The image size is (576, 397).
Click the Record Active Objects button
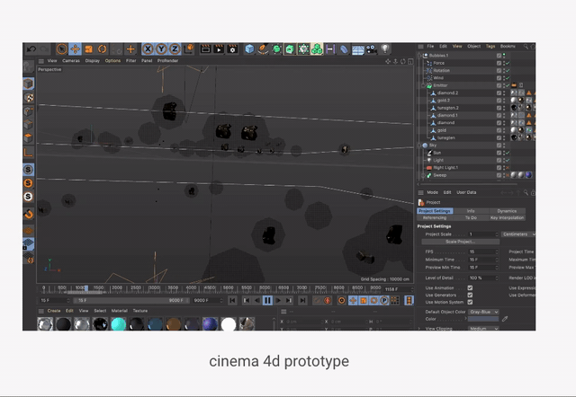[x=318, y=301]
